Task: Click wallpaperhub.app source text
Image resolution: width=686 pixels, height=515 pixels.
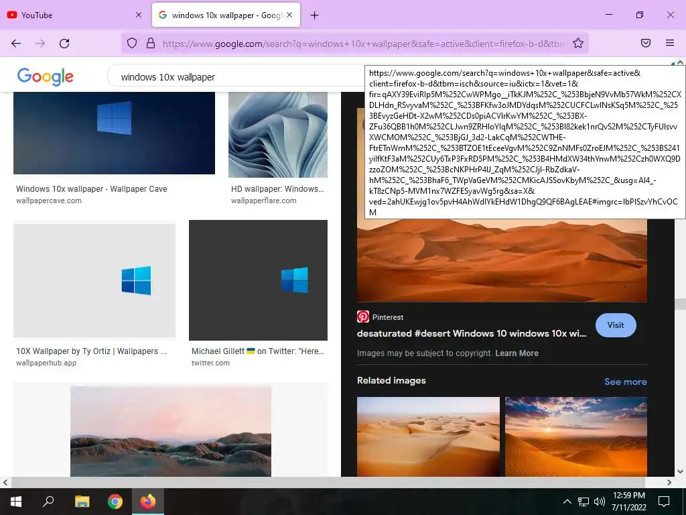Action: click(46, 363)
